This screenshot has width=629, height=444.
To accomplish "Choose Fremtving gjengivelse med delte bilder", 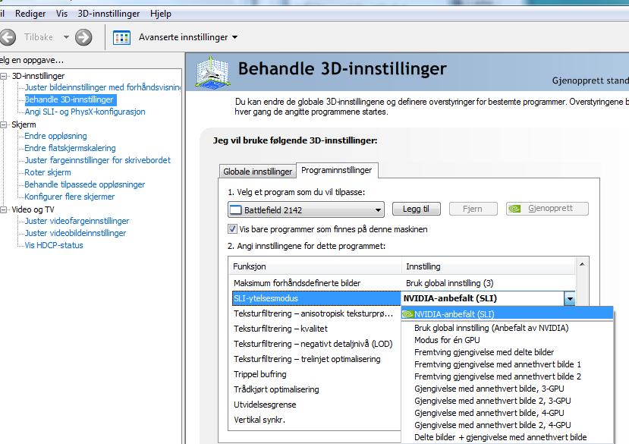I will (508, 352).
